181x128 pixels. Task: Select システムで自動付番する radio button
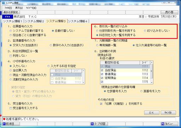[11, 31]
